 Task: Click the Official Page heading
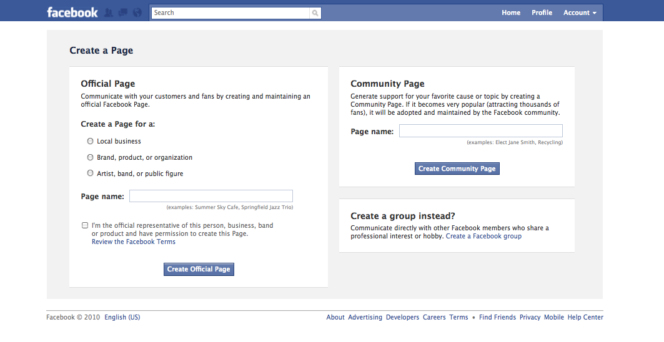click(x=108, y=84)
